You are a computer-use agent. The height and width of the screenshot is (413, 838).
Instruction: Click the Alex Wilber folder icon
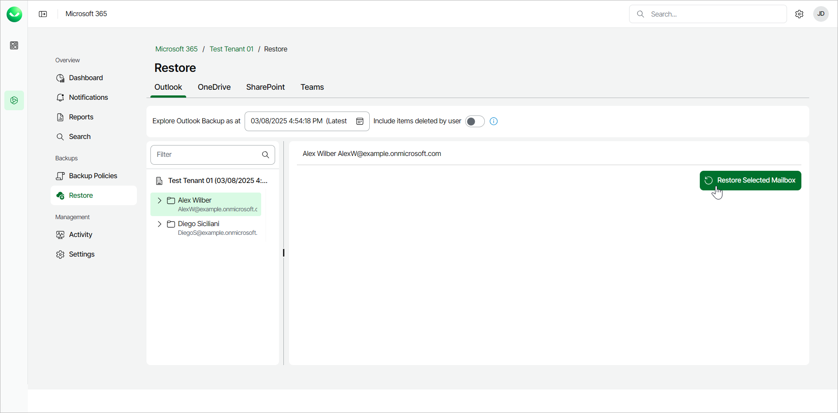[171, 200]
